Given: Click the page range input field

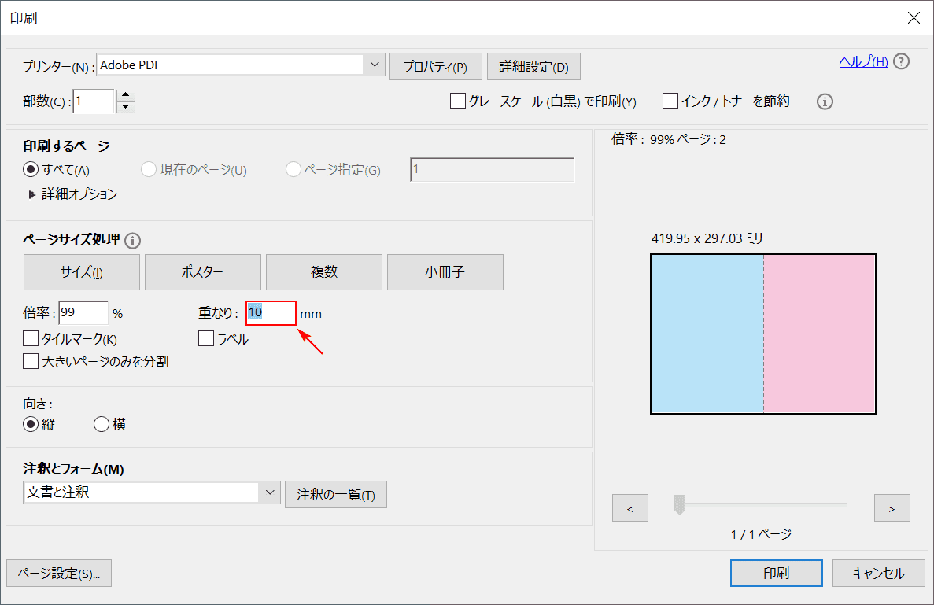Looking at the screenshot, I should coord(492,170).
